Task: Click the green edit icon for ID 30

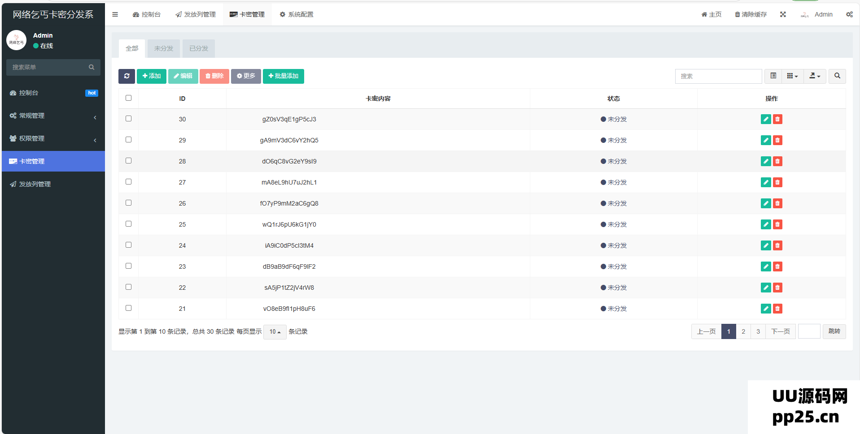Action: [x=766, y=119]
